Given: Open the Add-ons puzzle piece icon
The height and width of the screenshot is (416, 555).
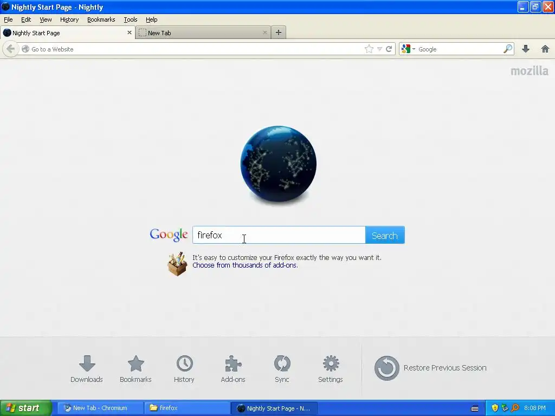Looking at the screenshot, I should click(233, 369).
